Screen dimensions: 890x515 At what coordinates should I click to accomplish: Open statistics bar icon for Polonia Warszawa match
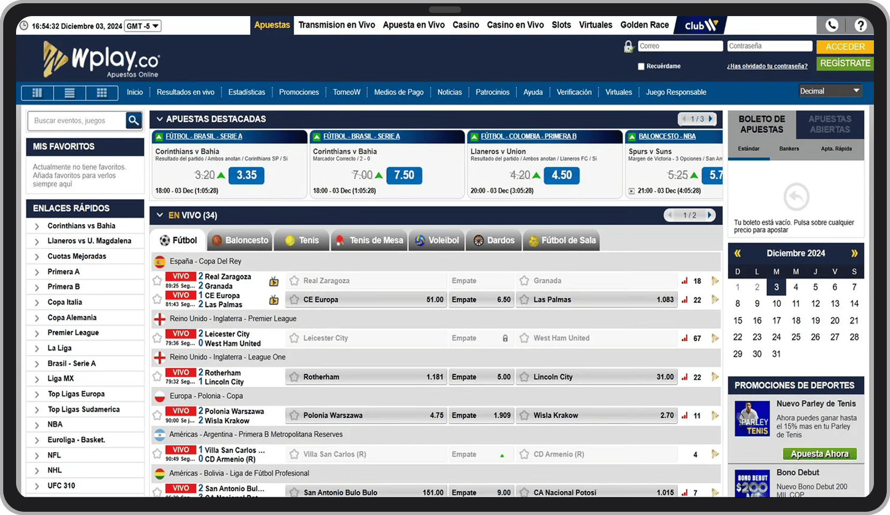coord(684,415)
